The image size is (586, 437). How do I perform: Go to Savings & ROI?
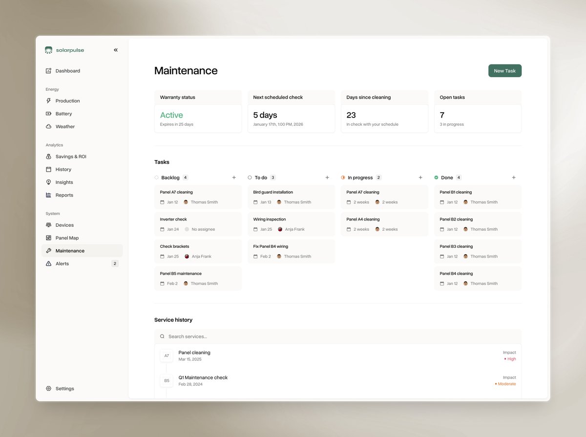[x=82, y=157]
